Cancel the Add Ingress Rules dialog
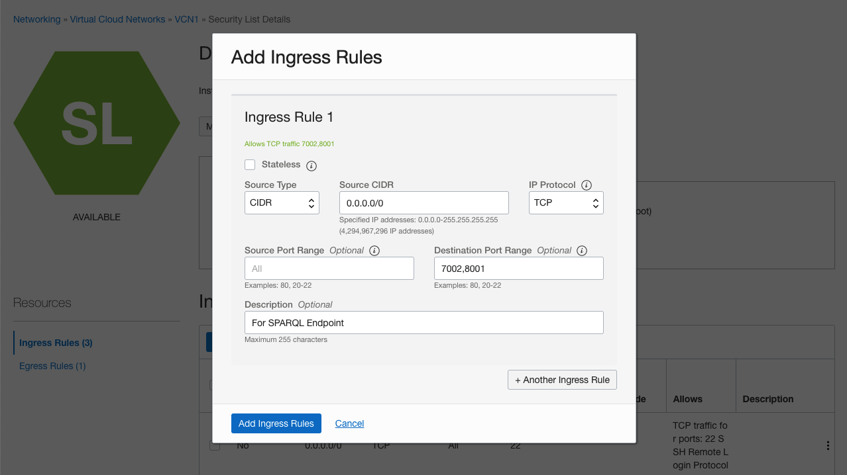Viewport: 847px width, 475px height. [x=349, y=423]
